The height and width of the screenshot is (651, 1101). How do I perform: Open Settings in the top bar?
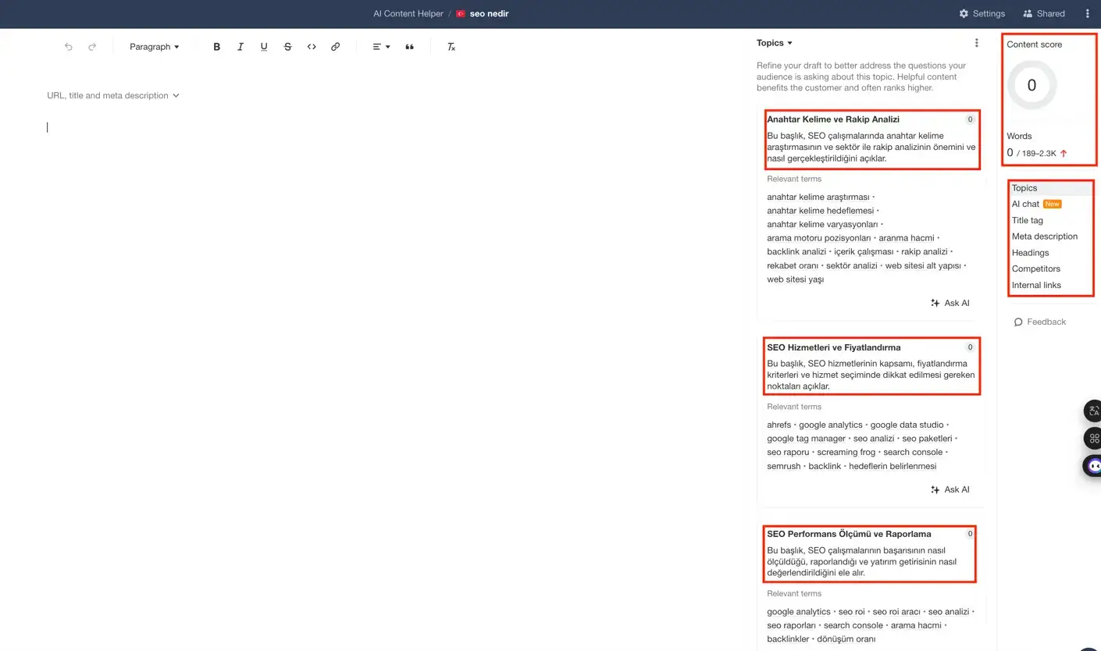click(982, 13)
